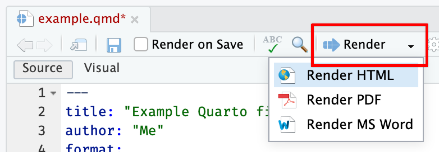Run the ABC spell check
The image size is (439, 152).
272,44
